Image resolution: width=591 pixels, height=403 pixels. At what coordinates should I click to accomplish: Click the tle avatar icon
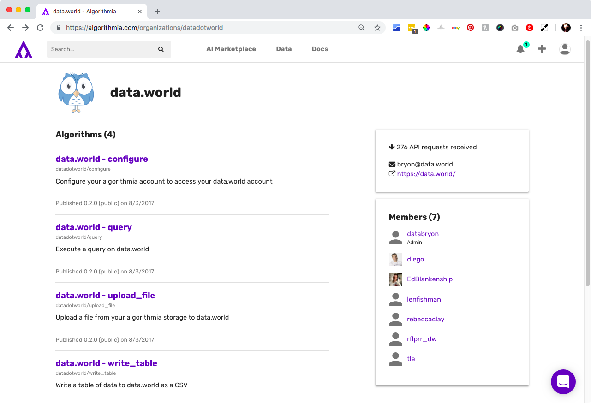click(395, 359)
